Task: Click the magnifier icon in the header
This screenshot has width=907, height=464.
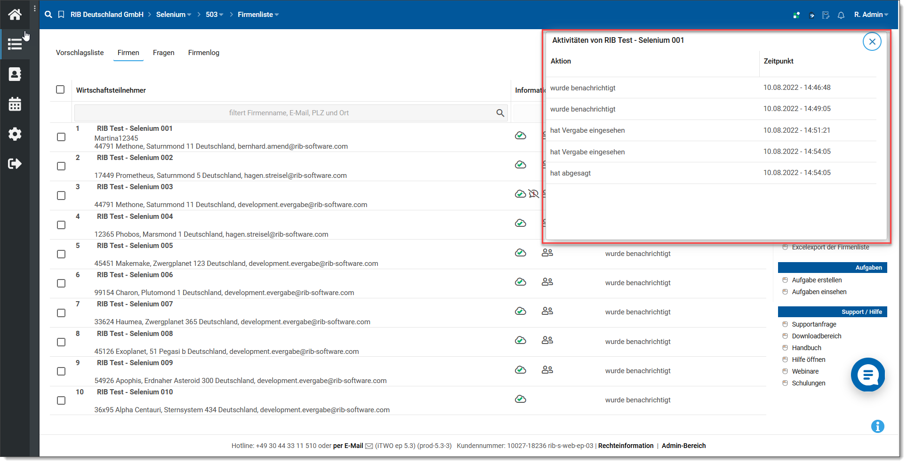Action: click(48, 15)
